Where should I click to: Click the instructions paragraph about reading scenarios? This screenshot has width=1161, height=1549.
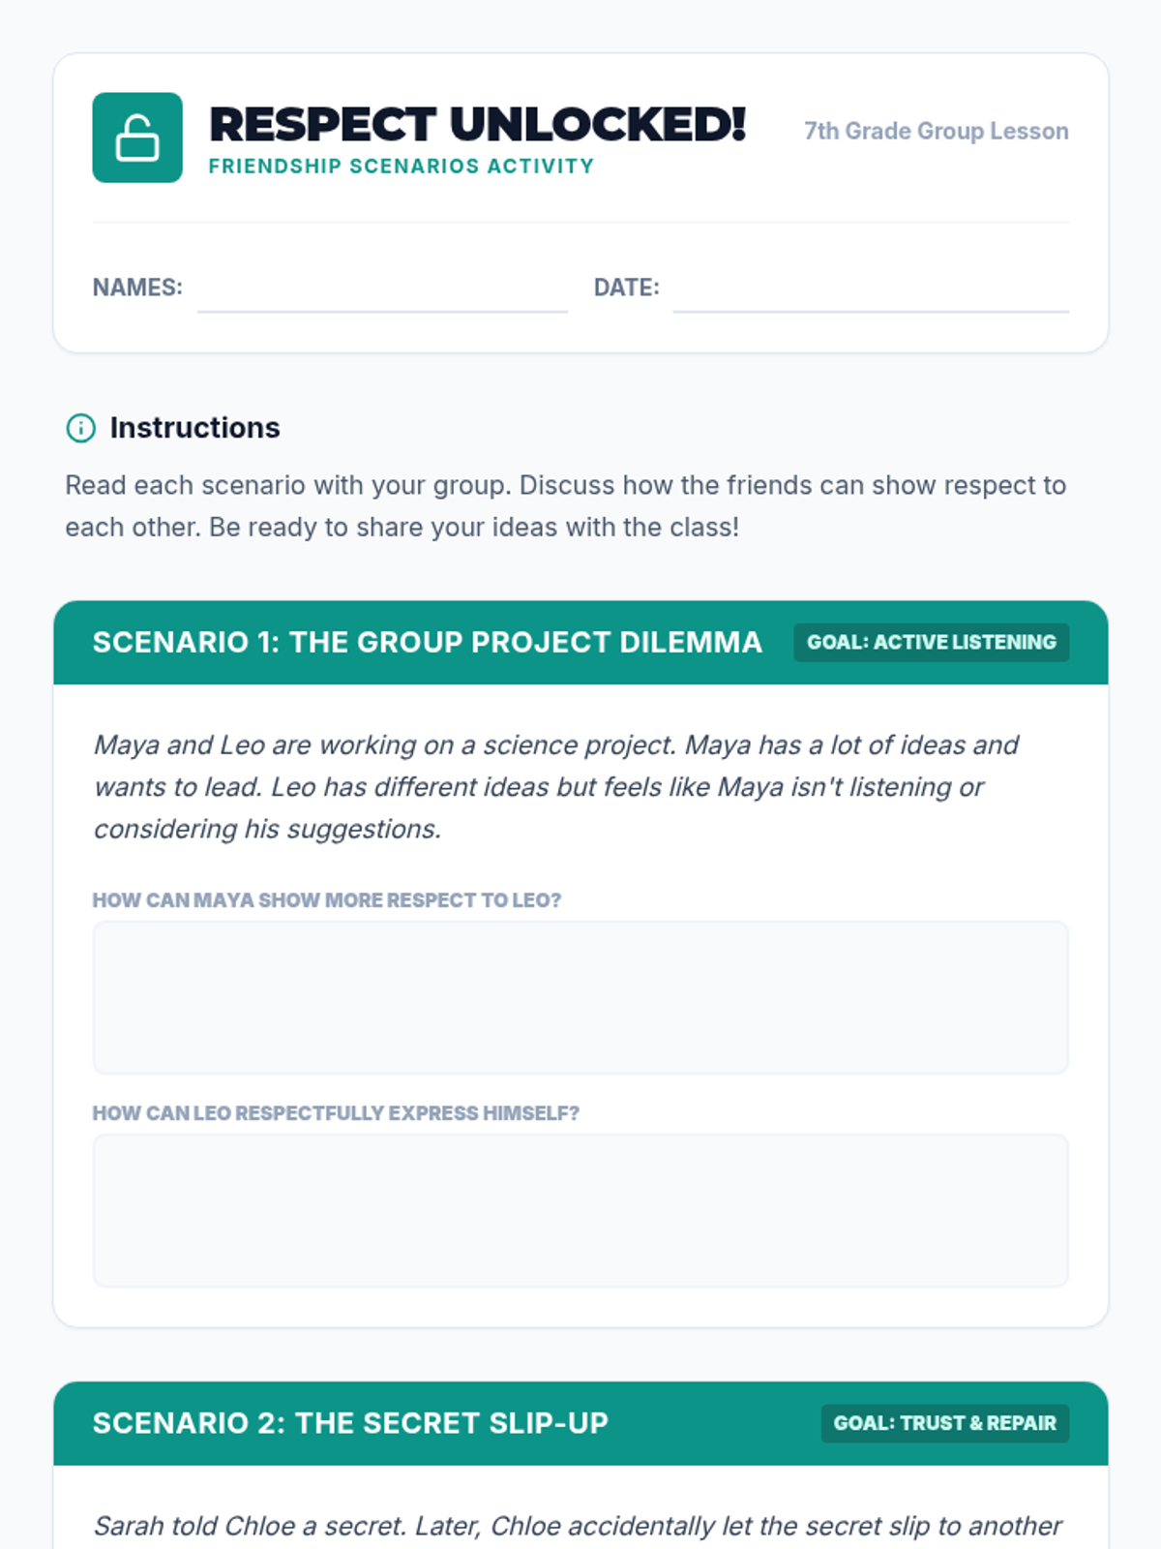pyautogui.click(x=565, y=506)
